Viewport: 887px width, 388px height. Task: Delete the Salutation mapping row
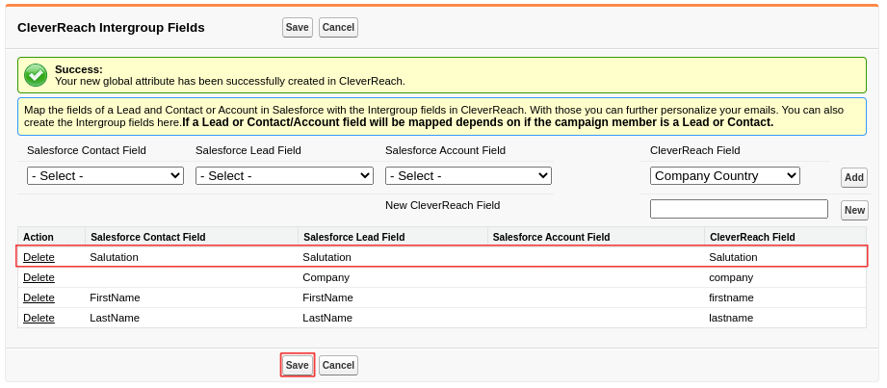[x=39, y=257]
